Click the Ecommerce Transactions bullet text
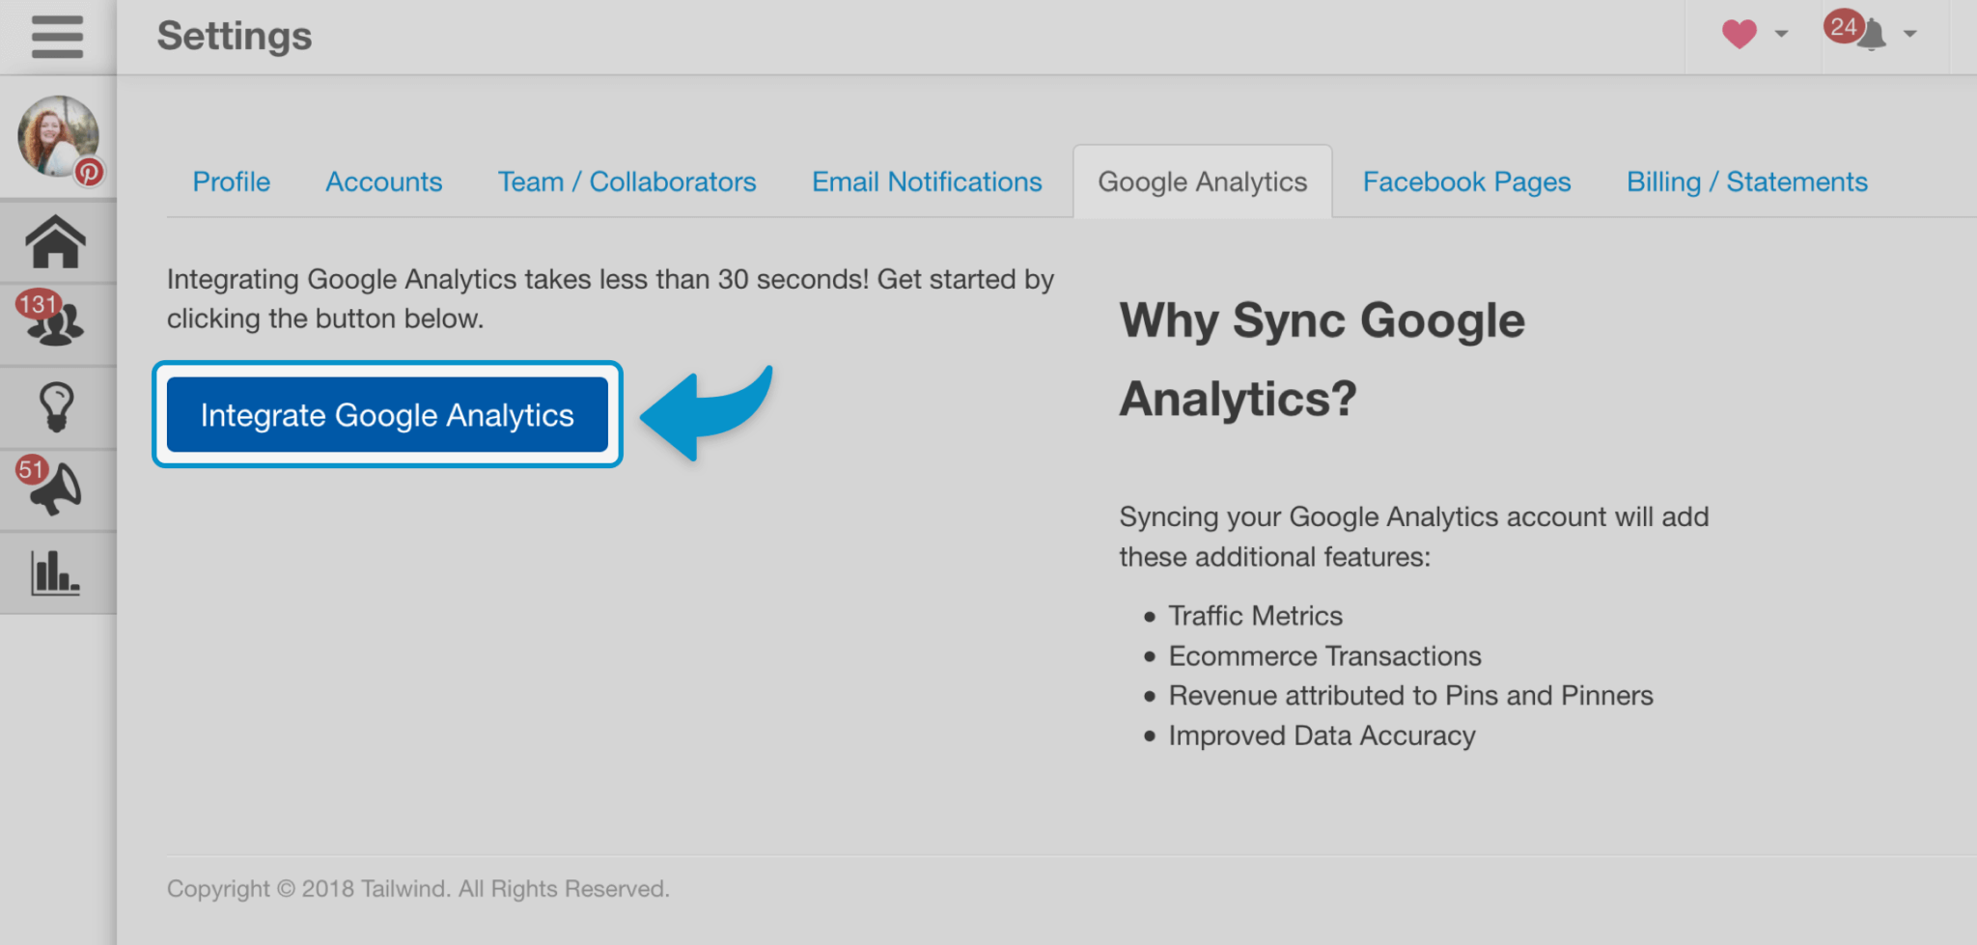 1324,656
